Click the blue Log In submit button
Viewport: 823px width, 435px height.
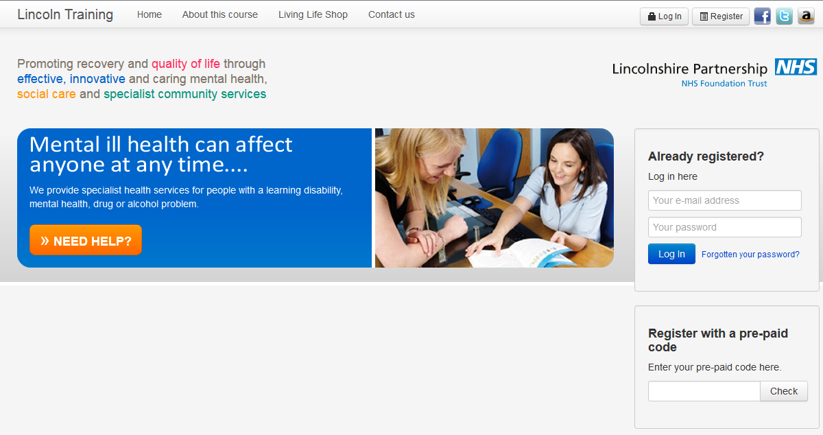(671, 254)
